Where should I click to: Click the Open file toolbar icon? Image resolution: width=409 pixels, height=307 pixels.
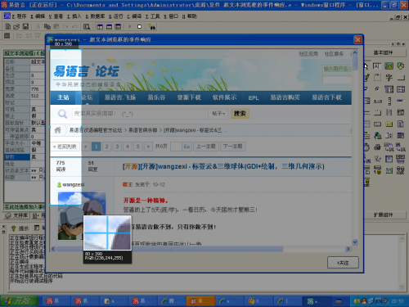point(16,26)
